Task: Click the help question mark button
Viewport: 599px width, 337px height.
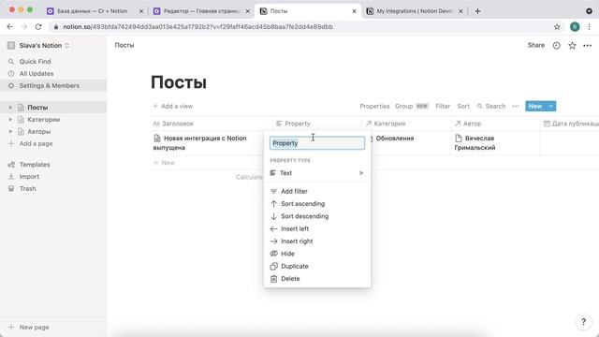Action: pyautogui.click(x=583, y=322)
